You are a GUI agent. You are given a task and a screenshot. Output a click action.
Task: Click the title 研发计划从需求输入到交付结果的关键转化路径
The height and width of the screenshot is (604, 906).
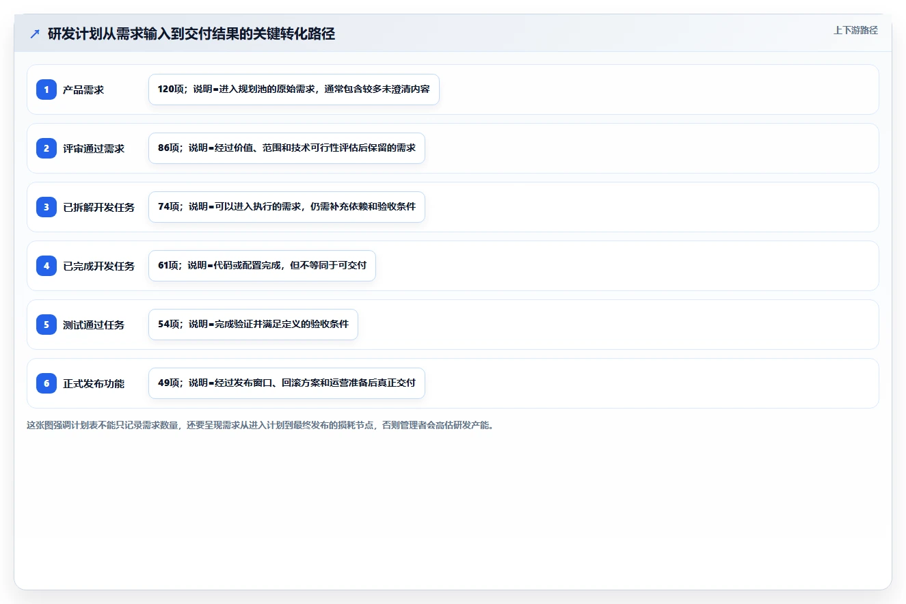191,33
